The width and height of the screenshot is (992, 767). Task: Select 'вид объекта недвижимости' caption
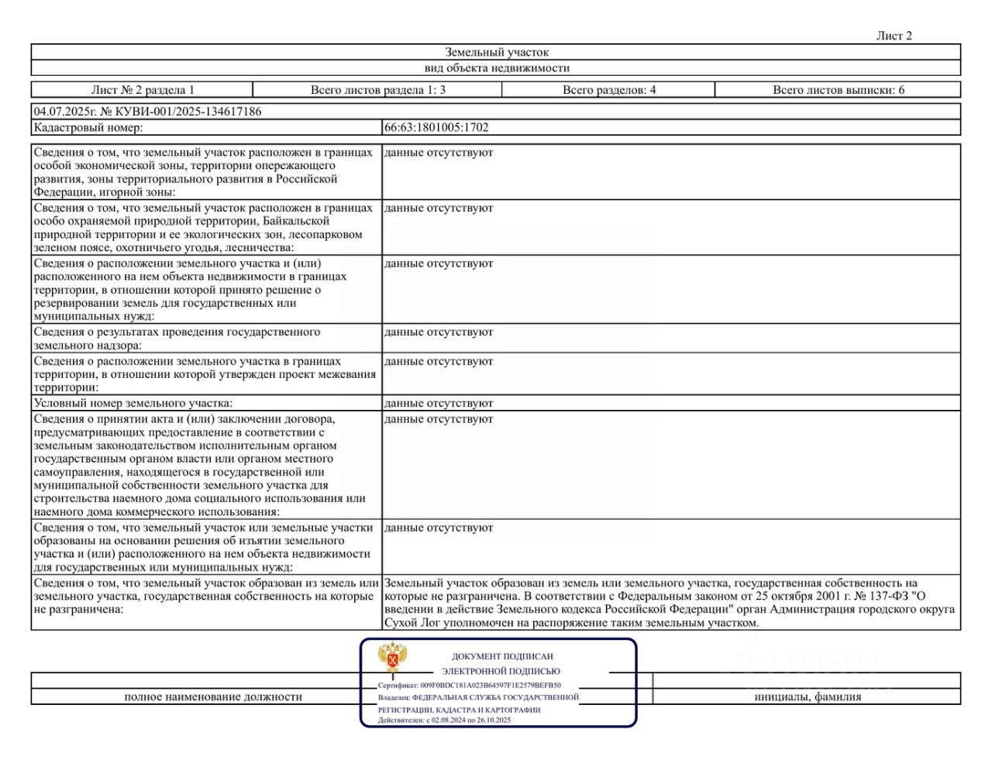coord(496,68)
